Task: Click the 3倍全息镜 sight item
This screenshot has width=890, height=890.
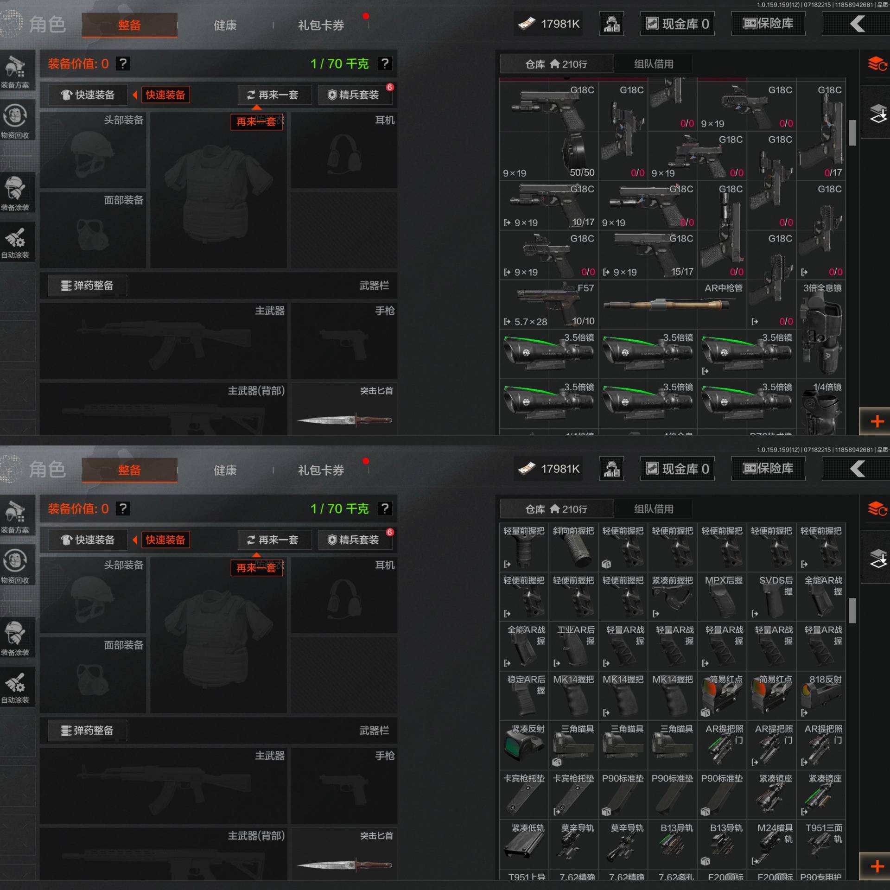Action: 821,329
